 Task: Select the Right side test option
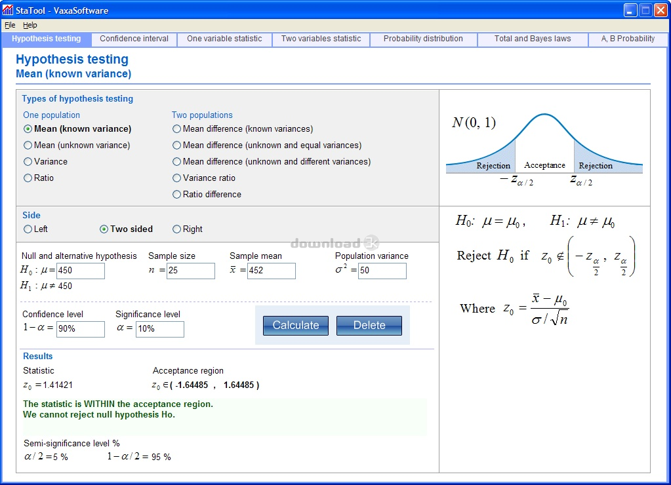[x=177, y=229]
